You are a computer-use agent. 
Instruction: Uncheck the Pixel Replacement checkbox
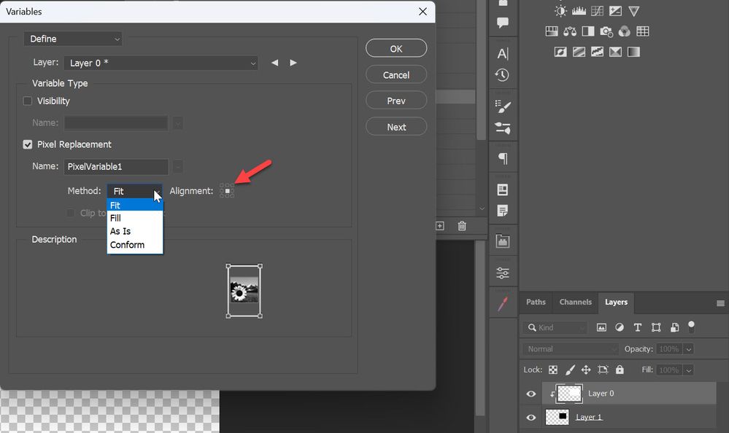pos(27,144)
